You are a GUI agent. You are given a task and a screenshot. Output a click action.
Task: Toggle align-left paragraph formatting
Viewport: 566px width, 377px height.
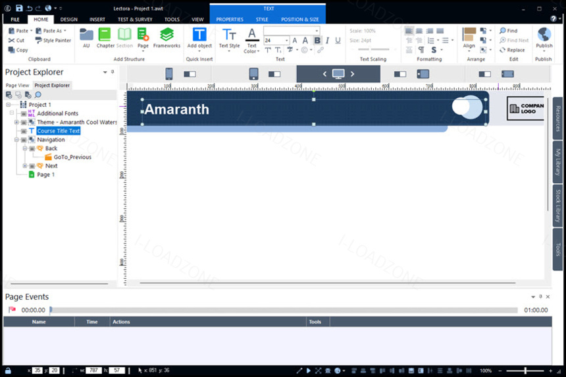pos(409,31)
